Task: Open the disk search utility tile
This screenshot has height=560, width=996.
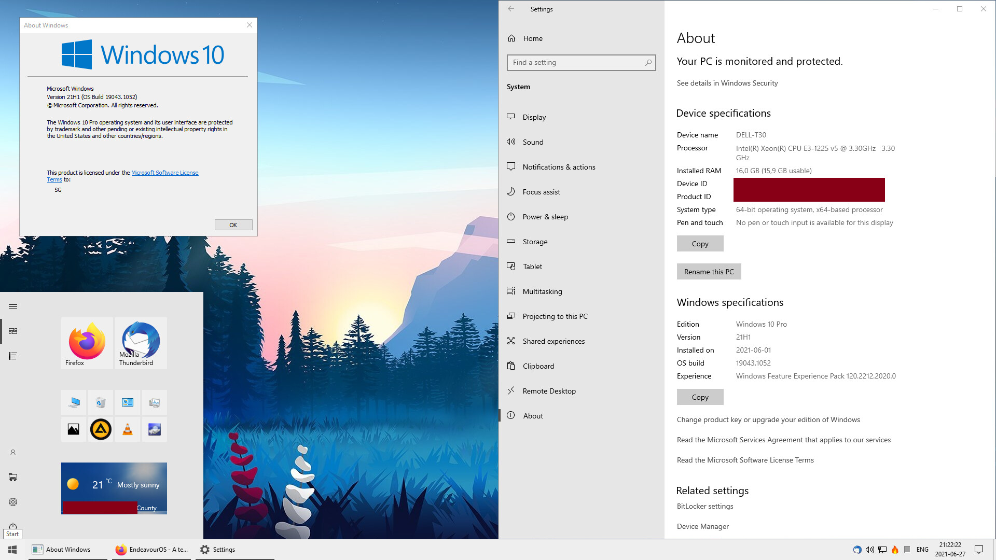Action: coord(155,429)
